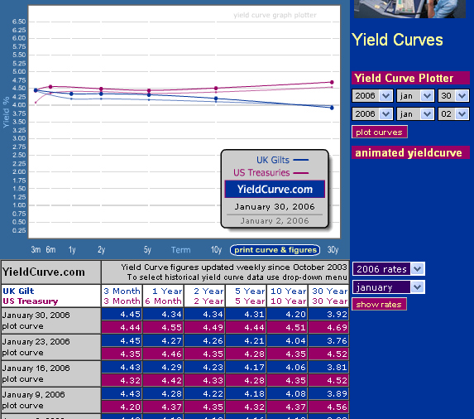Open the first curve day dropdown showing 30
The image size is (474, 419).
coord(453,96)
